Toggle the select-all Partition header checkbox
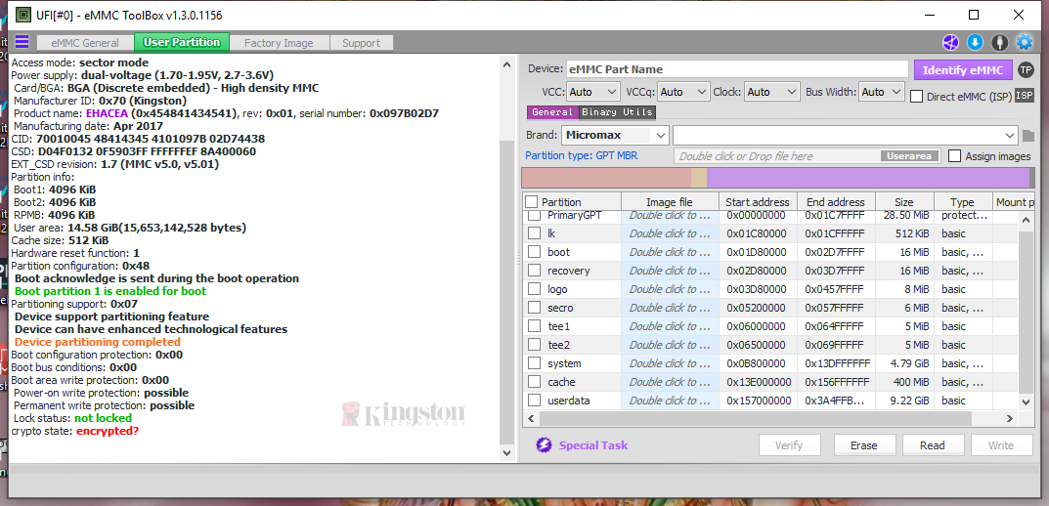This screenshot has height=506, width=1049. coord(531,202)
